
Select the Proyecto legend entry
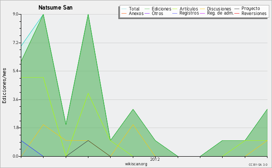(251, 9)
